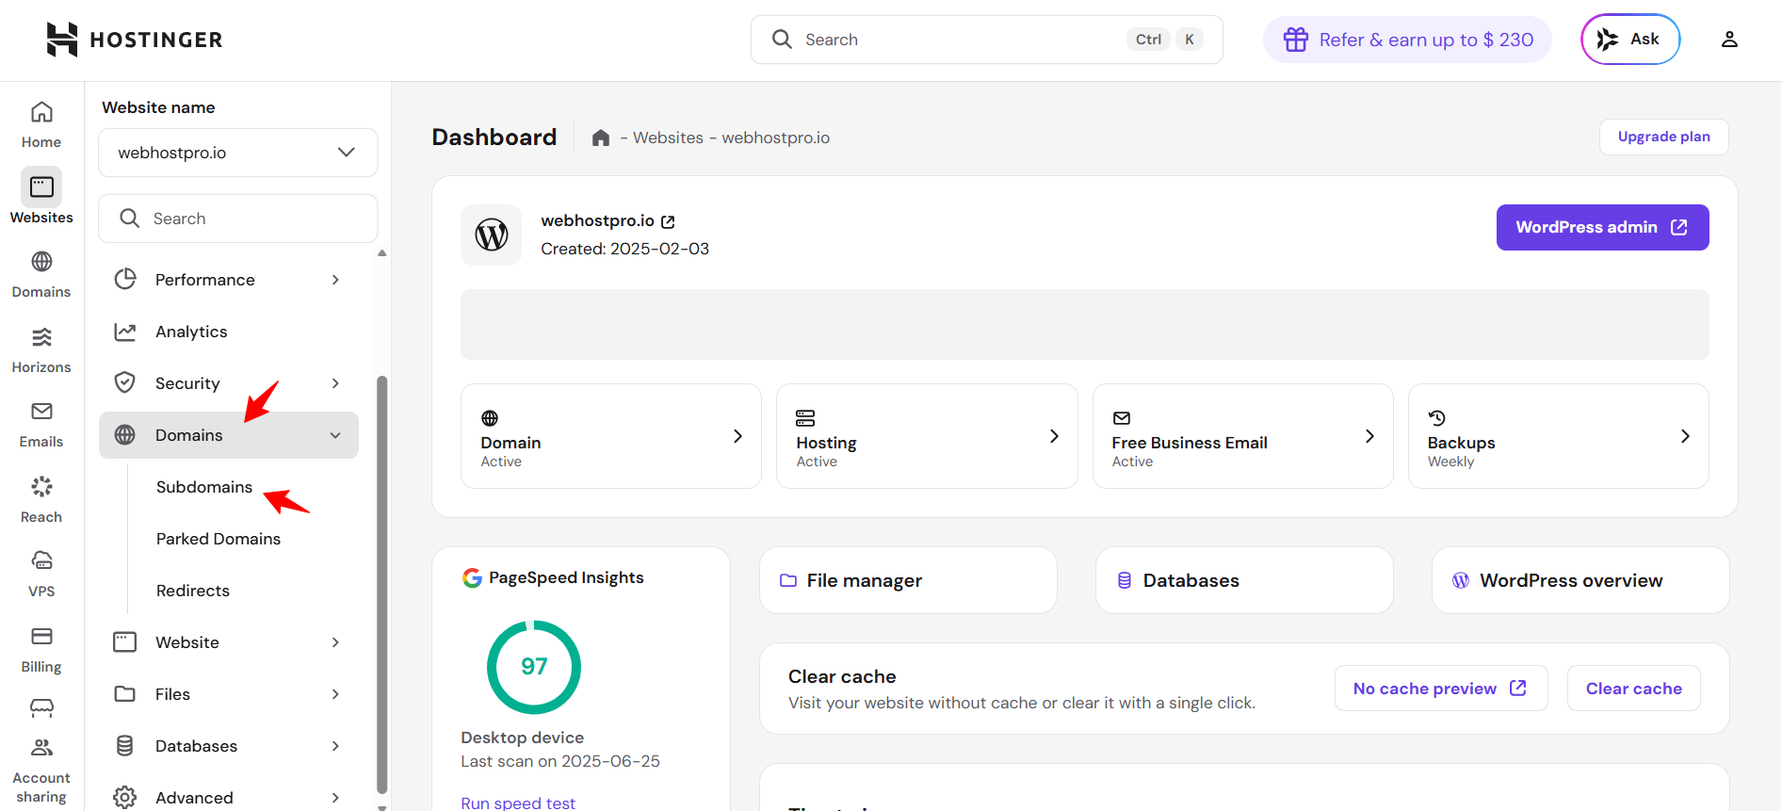Open webhostpro.io external link icon

[668, 221]
